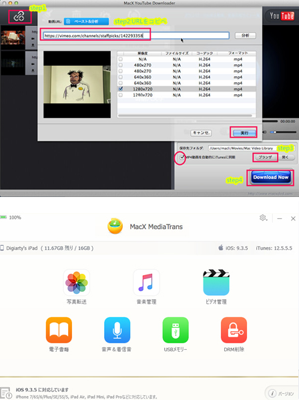This screenshot has height=400, width=299.
Task: Check the first N/A resolution row checkbox
Action: tap(121, 59)
